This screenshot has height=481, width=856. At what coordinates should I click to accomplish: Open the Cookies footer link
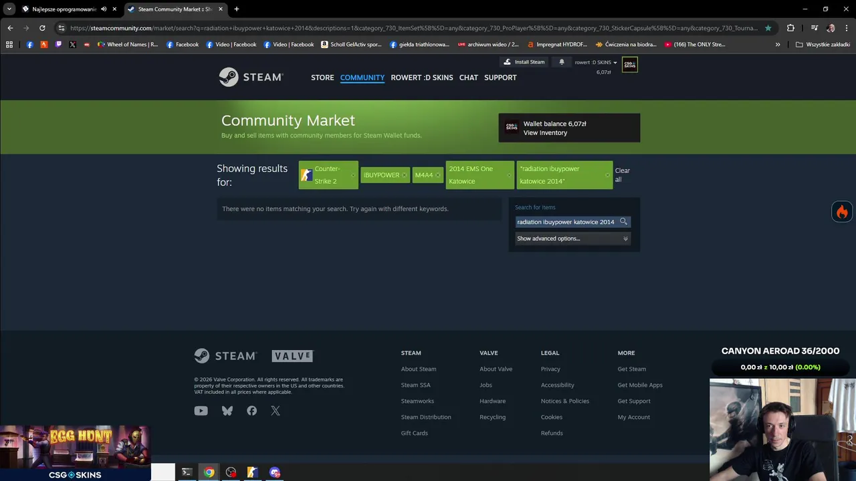tap(551, 417)
